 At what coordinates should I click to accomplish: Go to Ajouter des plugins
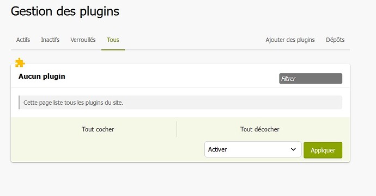290,40
